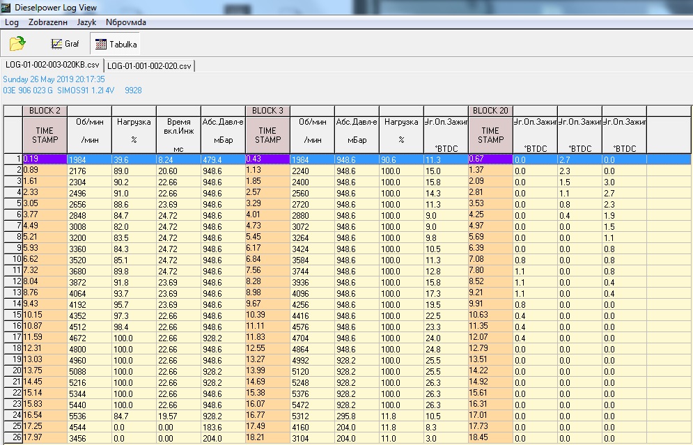Select row number 10 in the table
Image resolution: width=693 pixels, height=445 pixels.
click(x=13, y=259)
